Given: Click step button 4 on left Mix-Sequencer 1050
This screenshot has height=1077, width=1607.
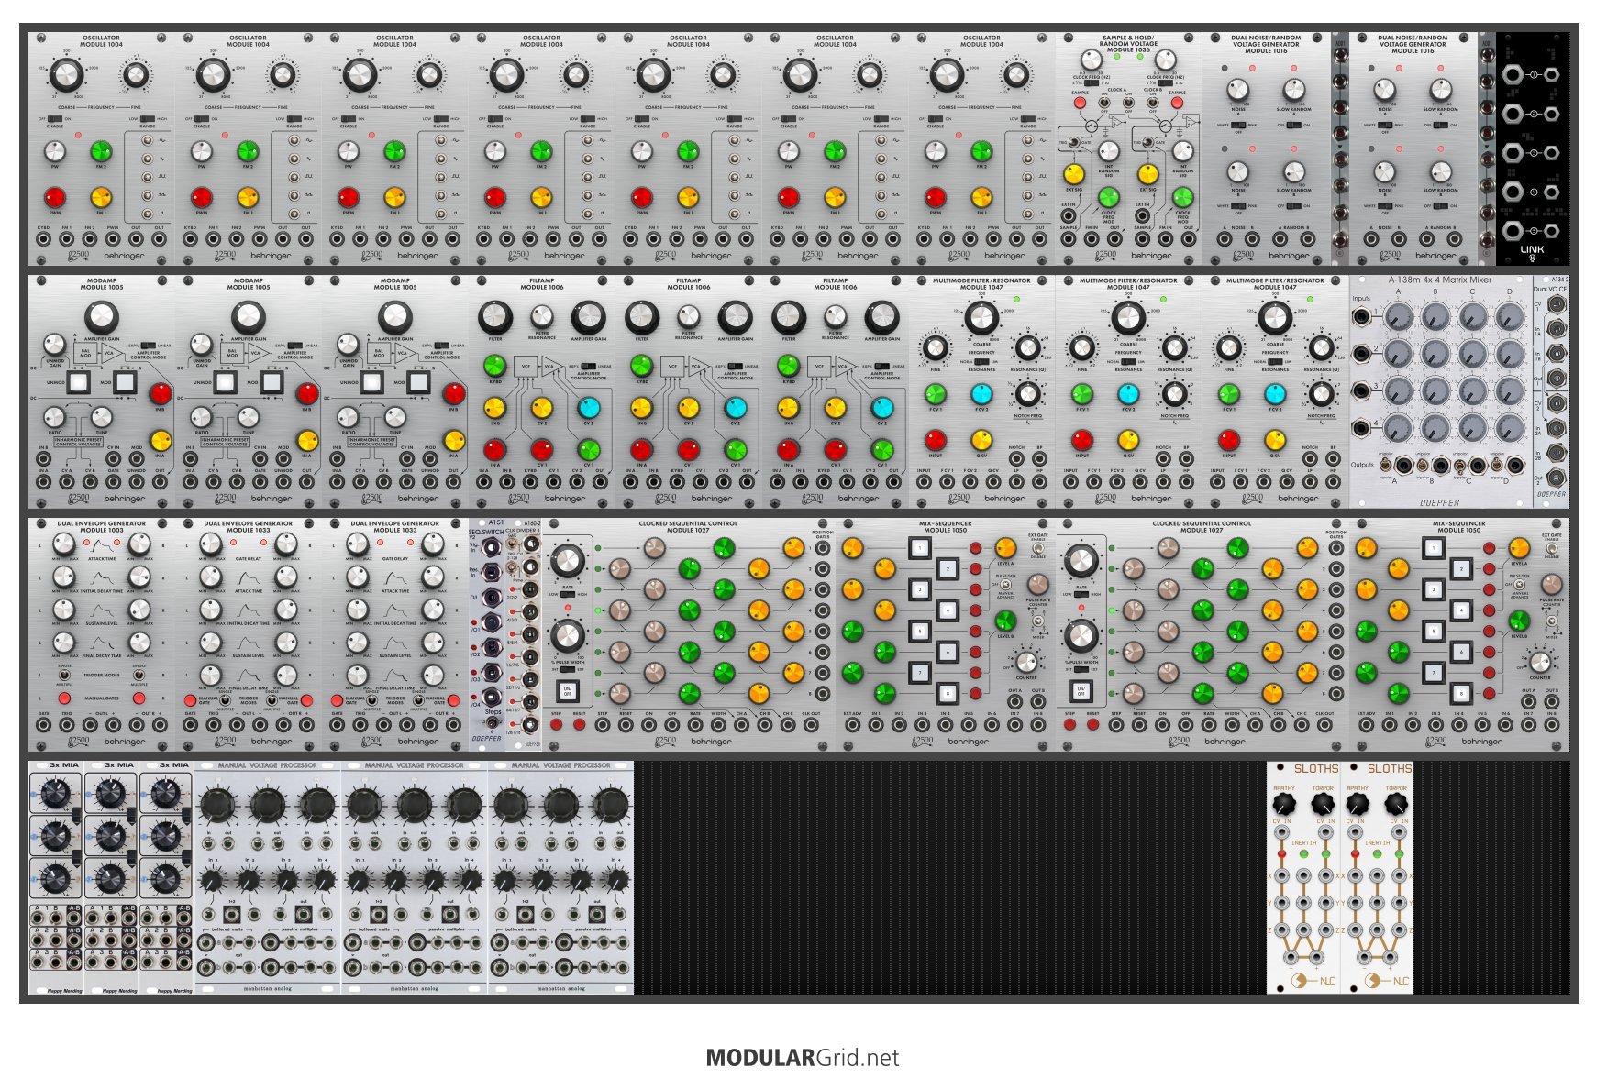Looking at the screenshot, I should (948, 610).
